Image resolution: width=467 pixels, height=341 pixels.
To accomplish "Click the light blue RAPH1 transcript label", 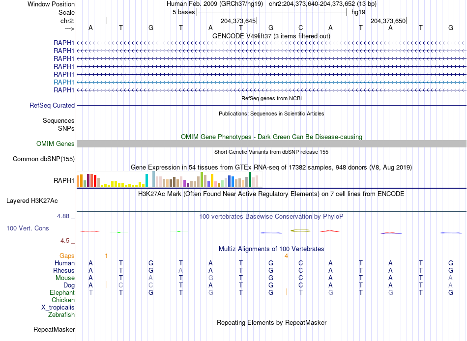I will click(64, 82).
